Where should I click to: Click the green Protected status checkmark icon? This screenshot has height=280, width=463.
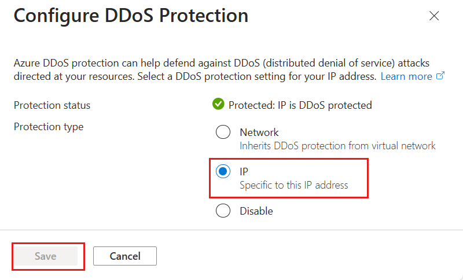218,105
